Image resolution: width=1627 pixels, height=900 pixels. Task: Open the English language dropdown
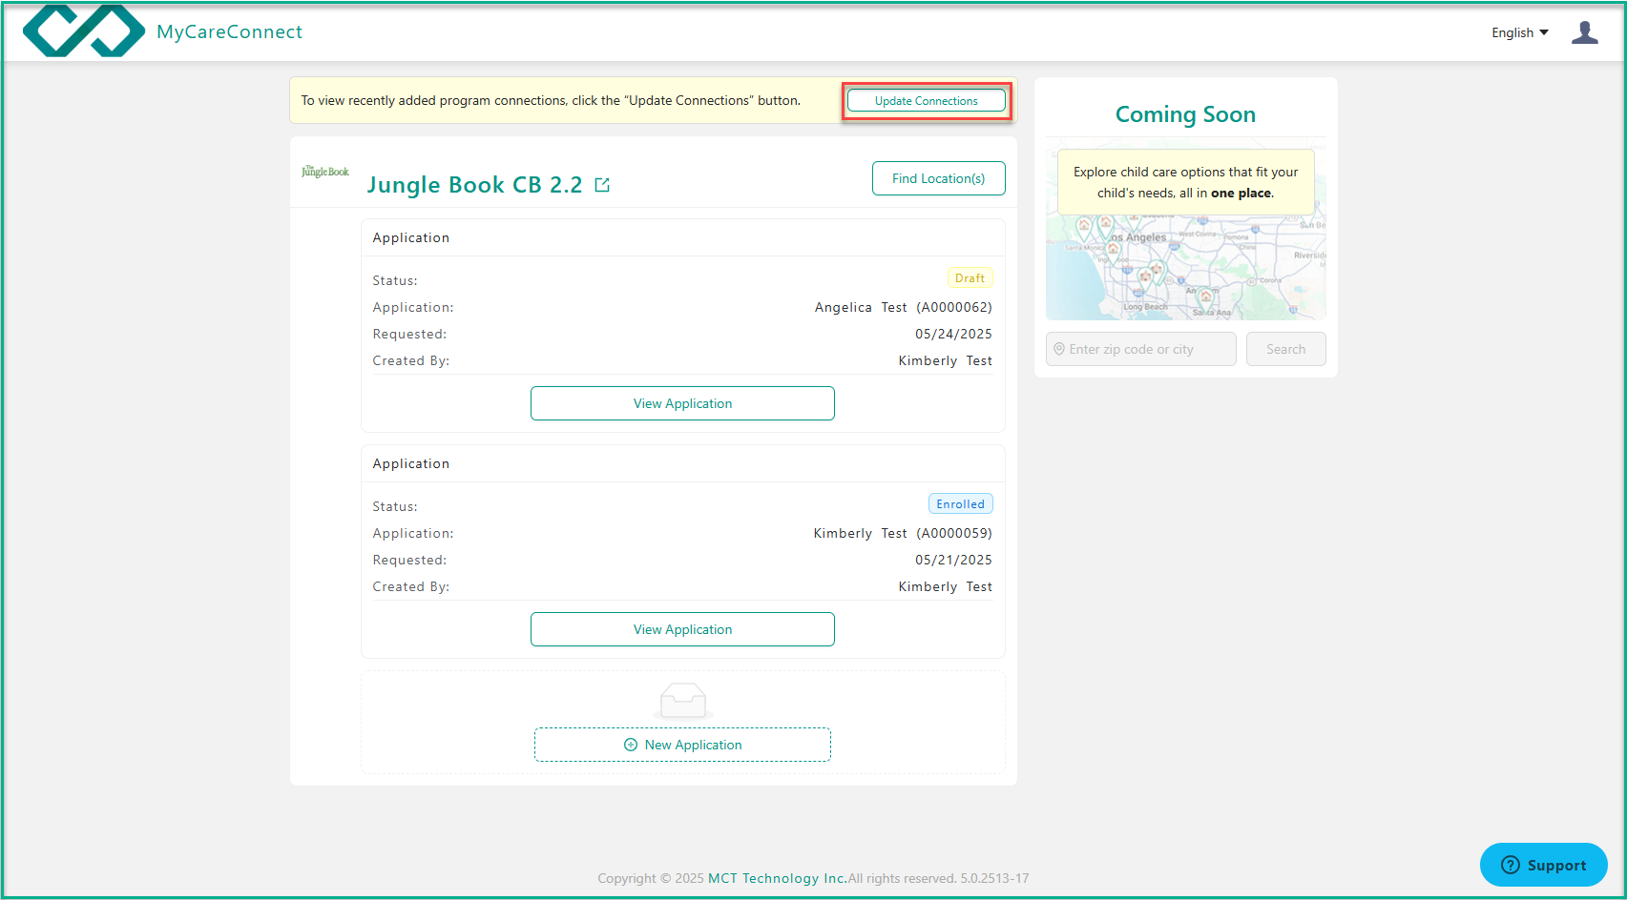(1520, 32)
